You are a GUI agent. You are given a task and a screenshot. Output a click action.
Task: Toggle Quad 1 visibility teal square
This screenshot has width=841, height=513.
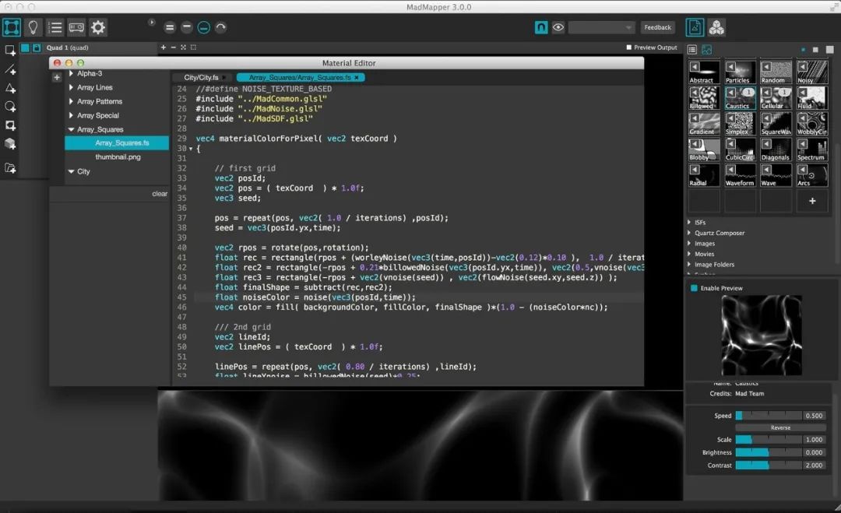(x=25, y=47)
